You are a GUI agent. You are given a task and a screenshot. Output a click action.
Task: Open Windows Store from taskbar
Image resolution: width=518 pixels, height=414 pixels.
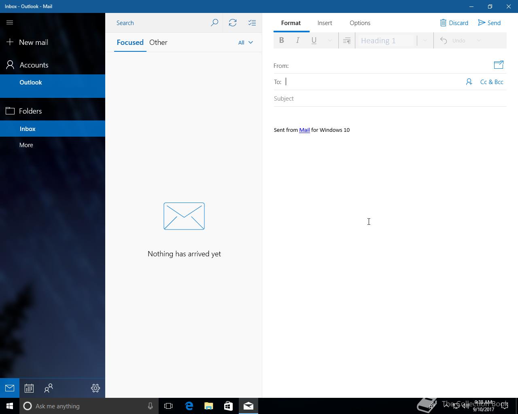(x=228, y=406)
